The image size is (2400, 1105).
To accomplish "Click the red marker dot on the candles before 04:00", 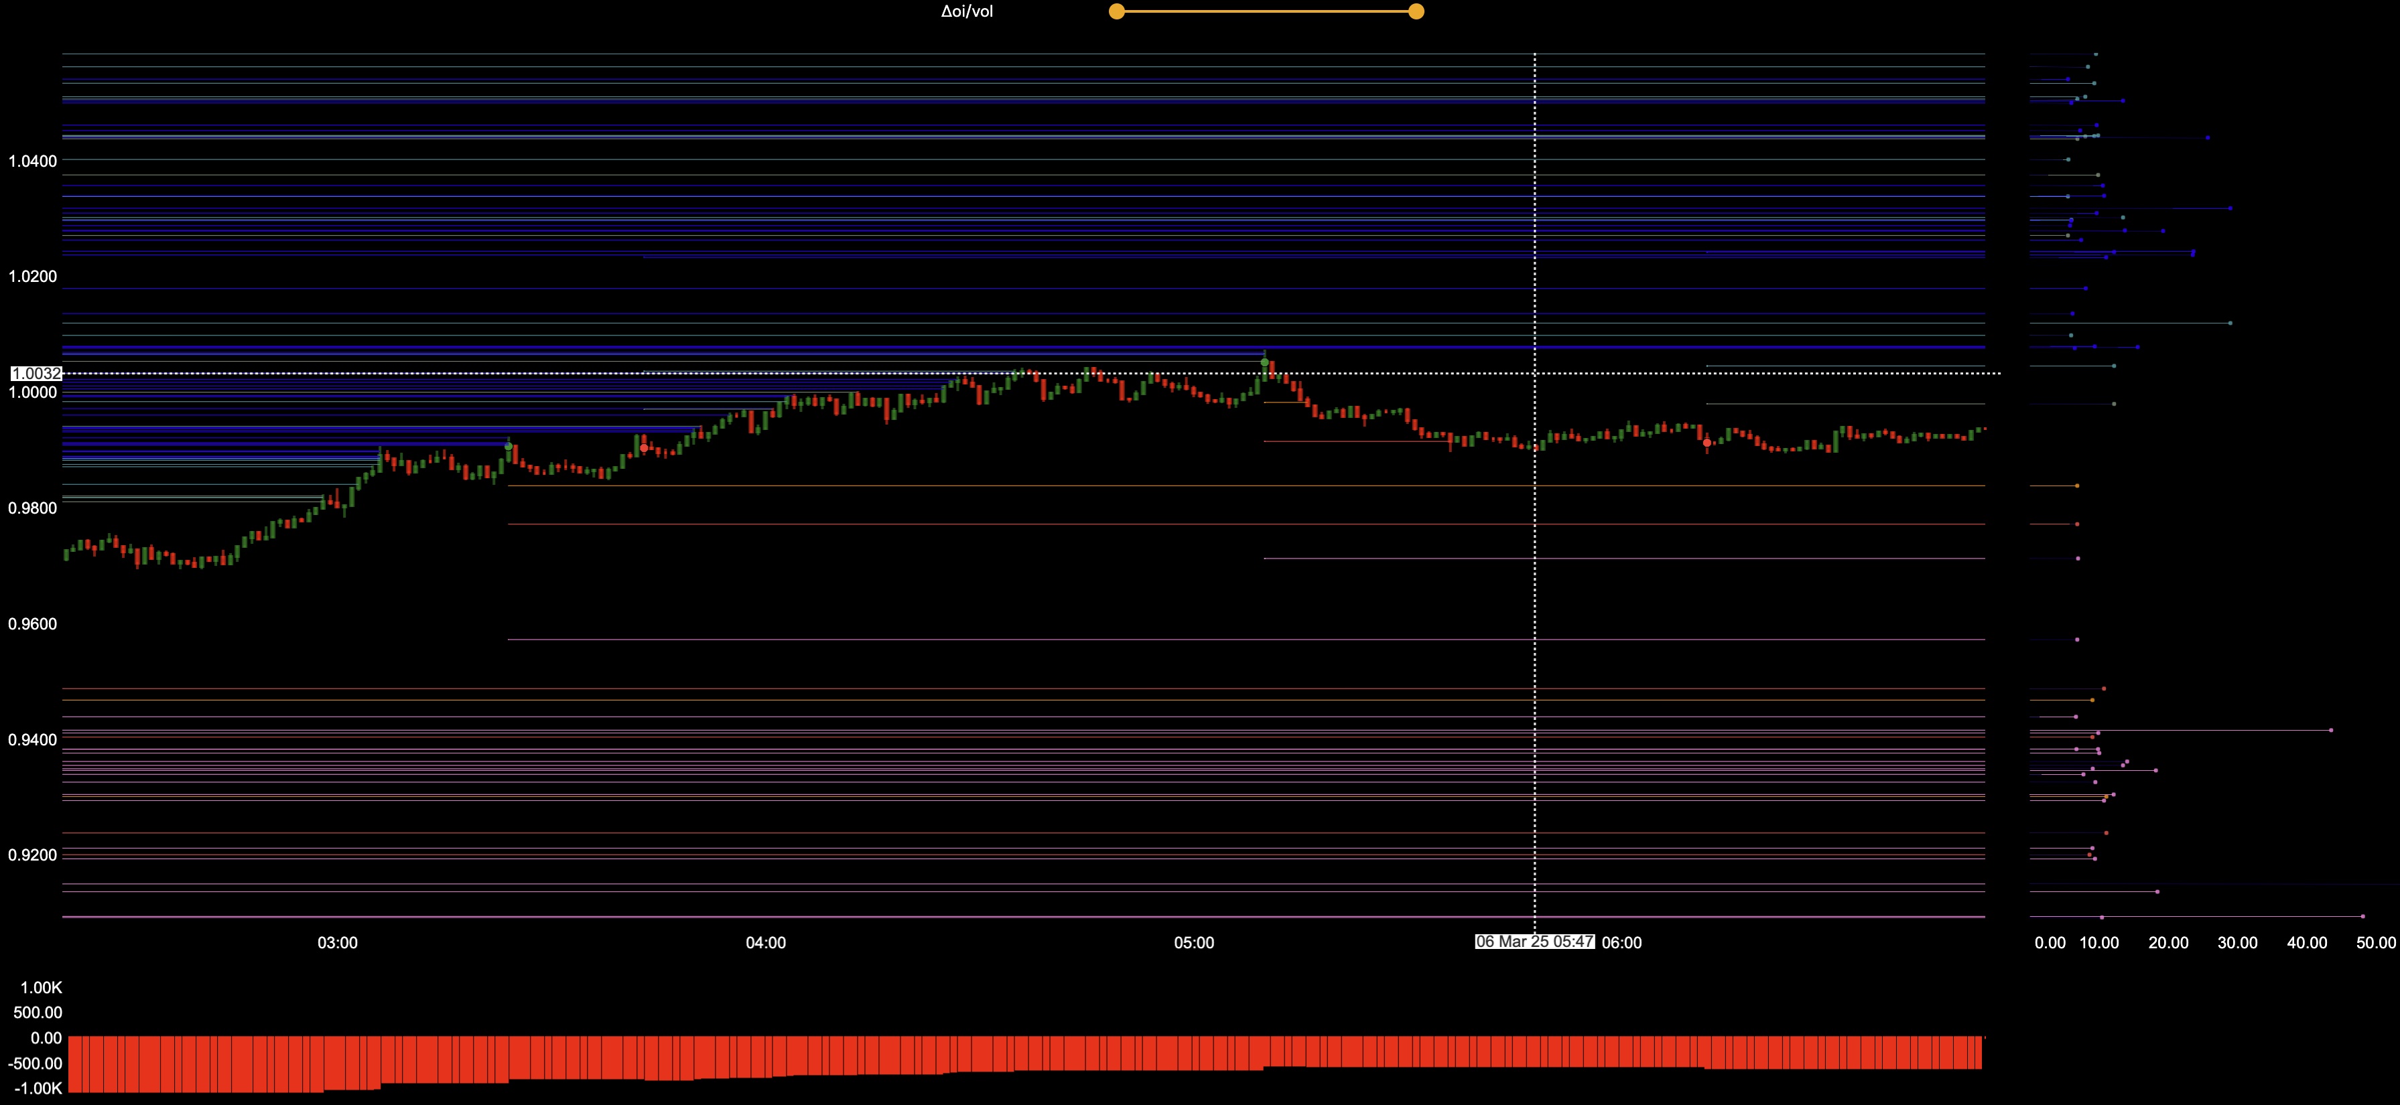I will pos(644,448).
